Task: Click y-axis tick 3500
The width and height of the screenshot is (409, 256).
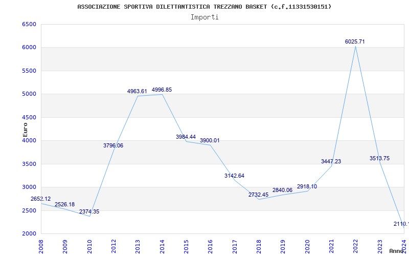Action: click(x=29, y=164)
